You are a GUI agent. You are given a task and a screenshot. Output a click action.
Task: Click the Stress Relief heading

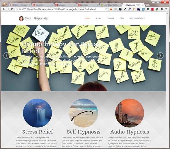(38, 132)
